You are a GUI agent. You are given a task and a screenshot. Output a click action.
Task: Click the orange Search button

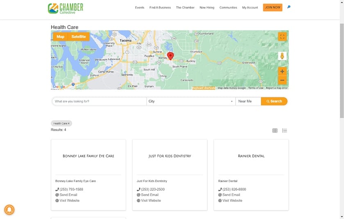click(274, 101)
